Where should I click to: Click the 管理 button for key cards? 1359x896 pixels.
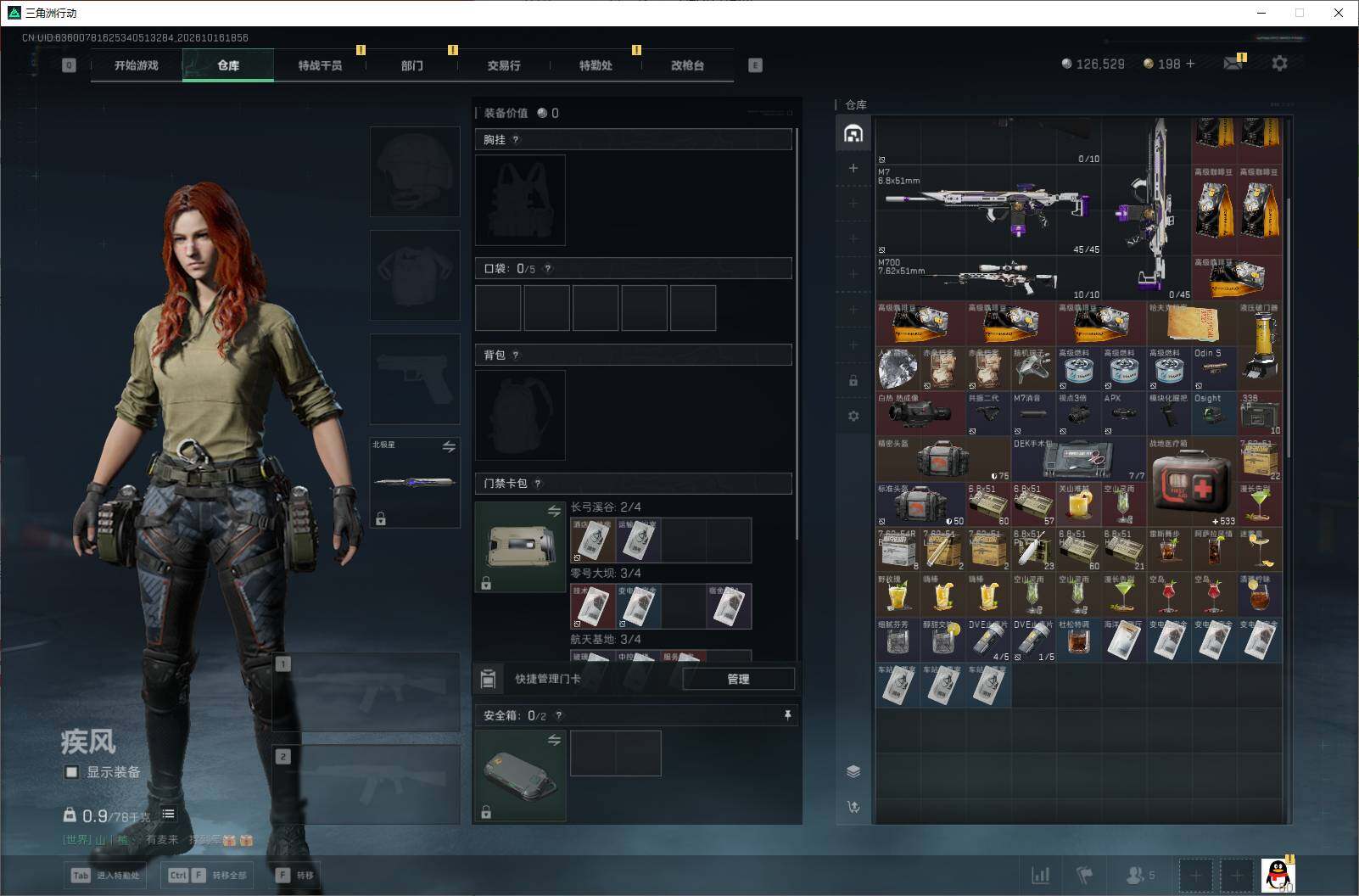pyautogui.click(x=738, y=679)
